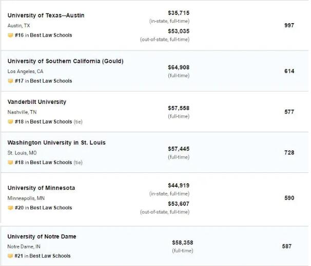Visit the University of Notre Dame link
This screenshot has width=311, height=266.
click(42, 237)
